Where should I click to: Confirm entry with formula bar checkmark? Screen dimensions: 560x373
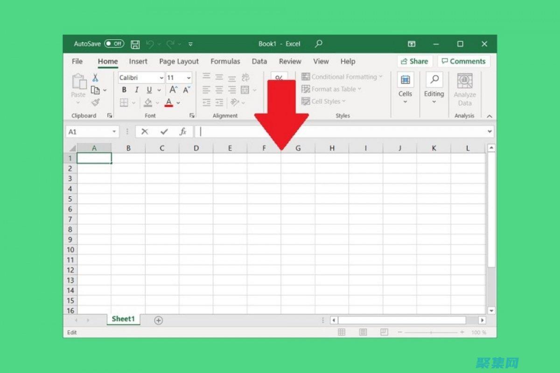164,132
